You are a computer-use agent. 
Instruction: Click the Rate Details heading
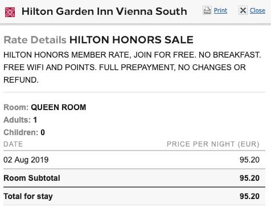point(35,40)
